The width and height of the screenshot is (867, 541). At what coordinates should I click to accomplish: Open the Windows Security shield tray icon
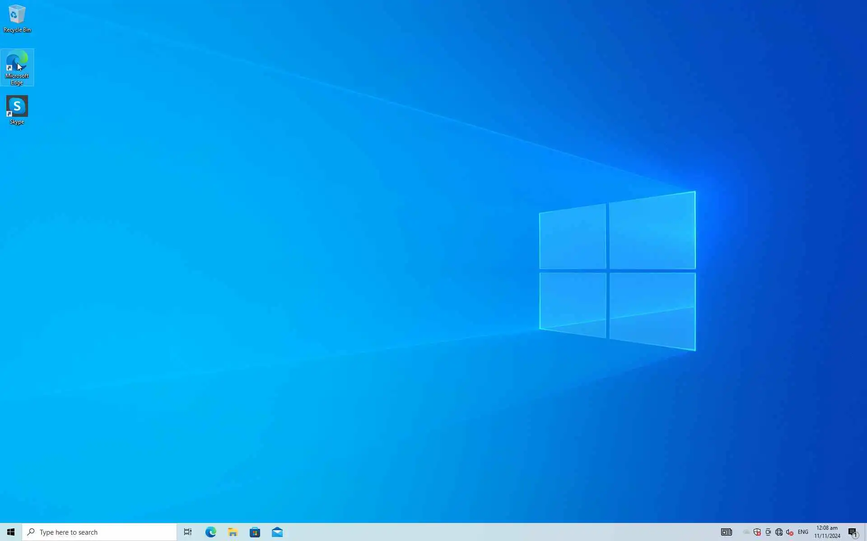pyautogui.click(x=757, y=532)
